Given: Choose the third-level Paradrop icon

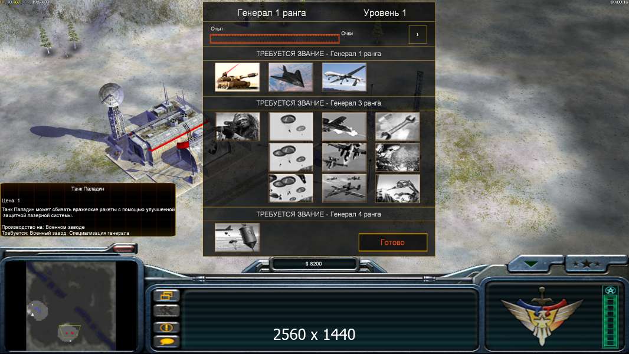Looking at the screenshot, I should 290,188.
